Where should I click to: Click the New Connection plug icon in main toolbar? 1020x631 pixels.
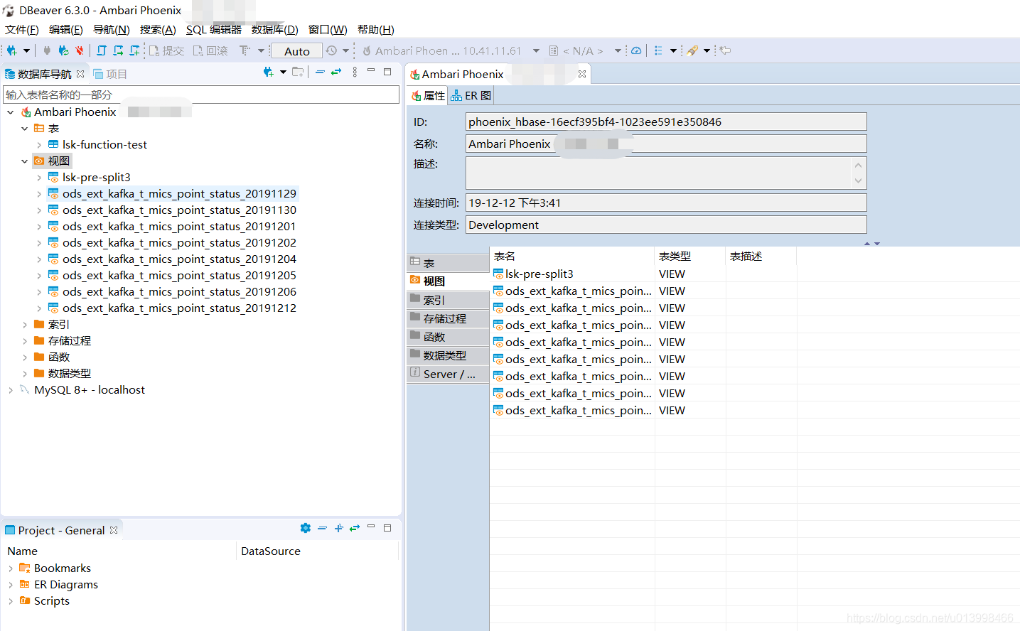click(x=11, y=50)
